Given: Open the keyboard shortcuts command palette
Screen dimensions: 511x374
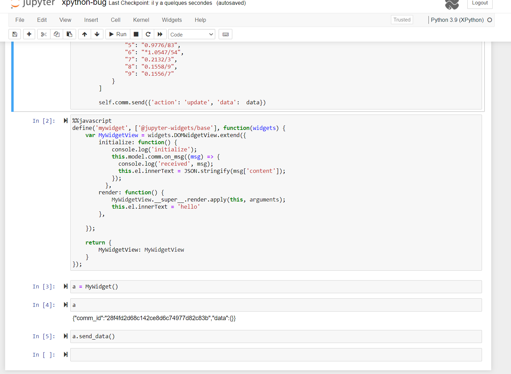Looking at the screenshot, I should pyautogui.click(x=225, y=34).
